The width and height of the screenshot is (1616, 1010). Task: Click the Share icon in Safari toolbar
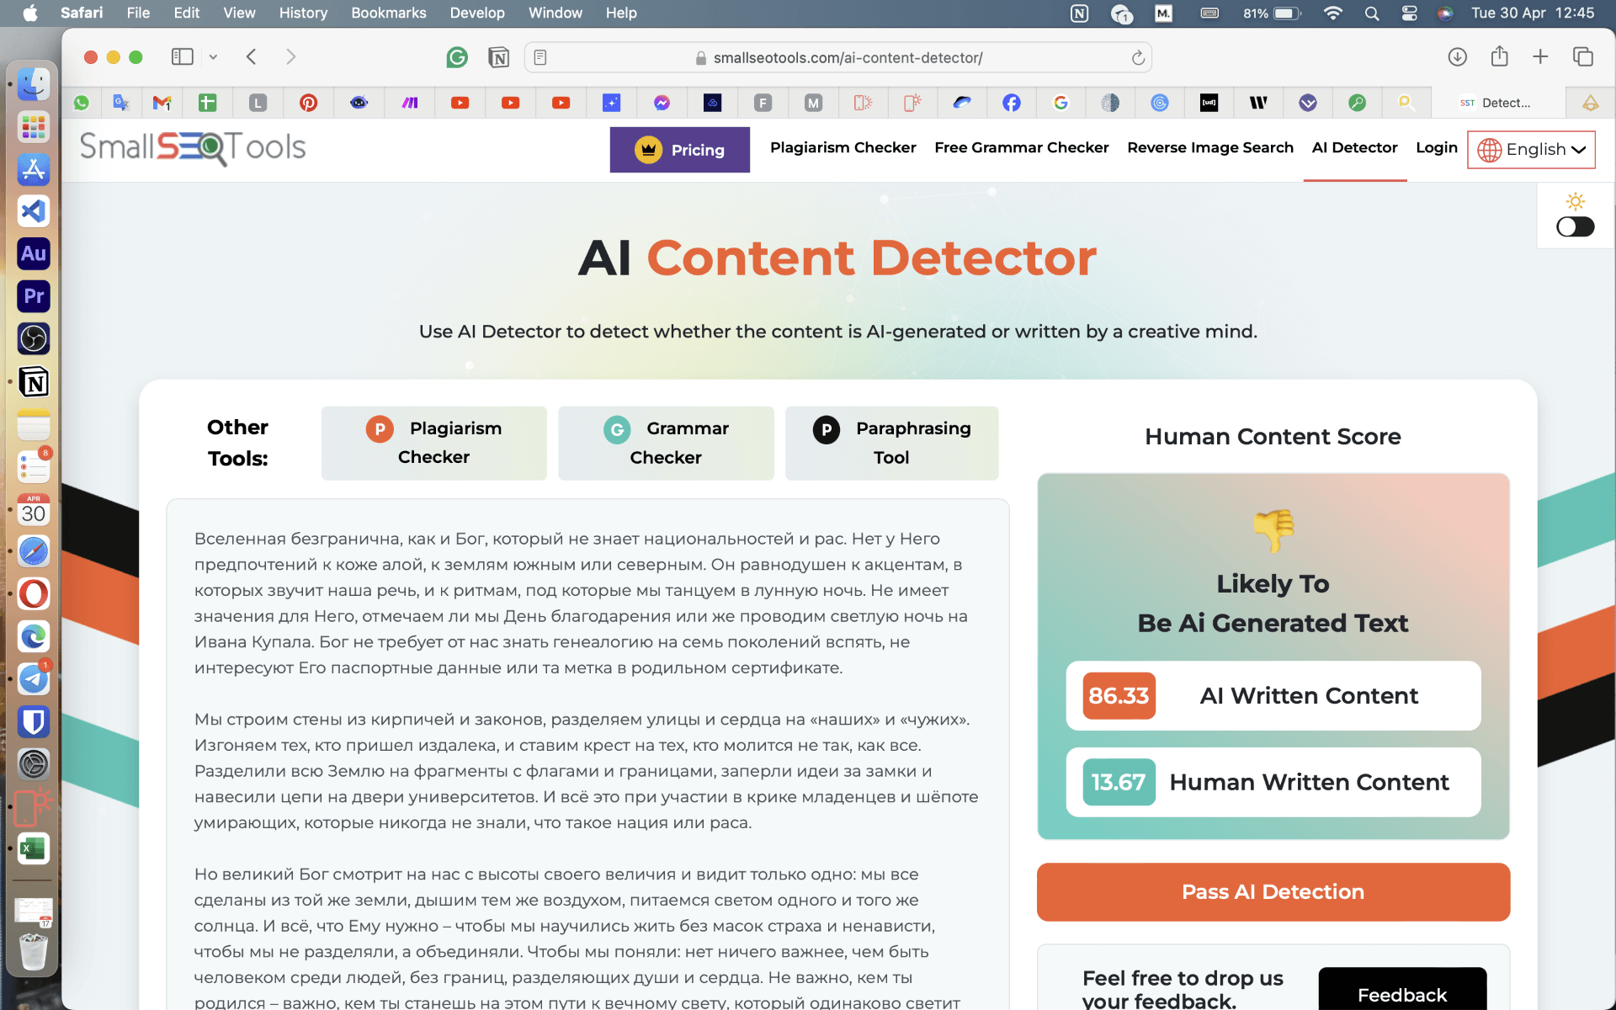click(1499, 56)
